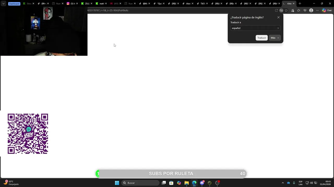The width and height of the screenshot is (334, 187).
Task: Click the microphone tray icon
Action: (294, 183)
